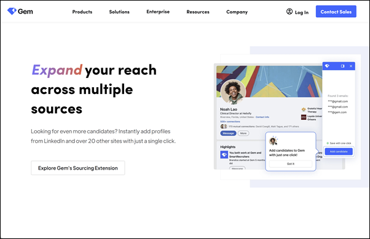
Task: Click the Grateful Heart Therapy logo icon
Action: [304, 109]
